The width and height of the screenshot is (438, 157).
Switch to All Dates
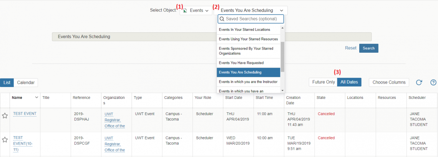pos(349,82)
